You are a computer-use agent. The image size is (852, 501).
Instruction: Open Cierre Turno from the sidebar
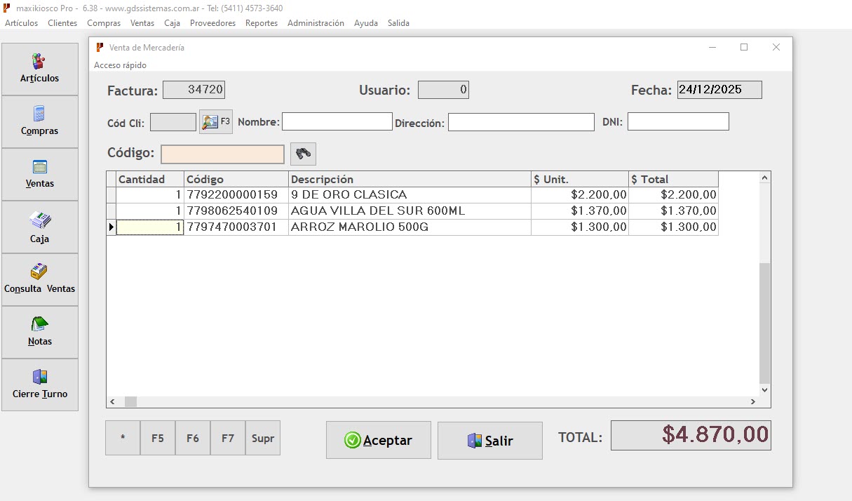click(x=40, y=384)
